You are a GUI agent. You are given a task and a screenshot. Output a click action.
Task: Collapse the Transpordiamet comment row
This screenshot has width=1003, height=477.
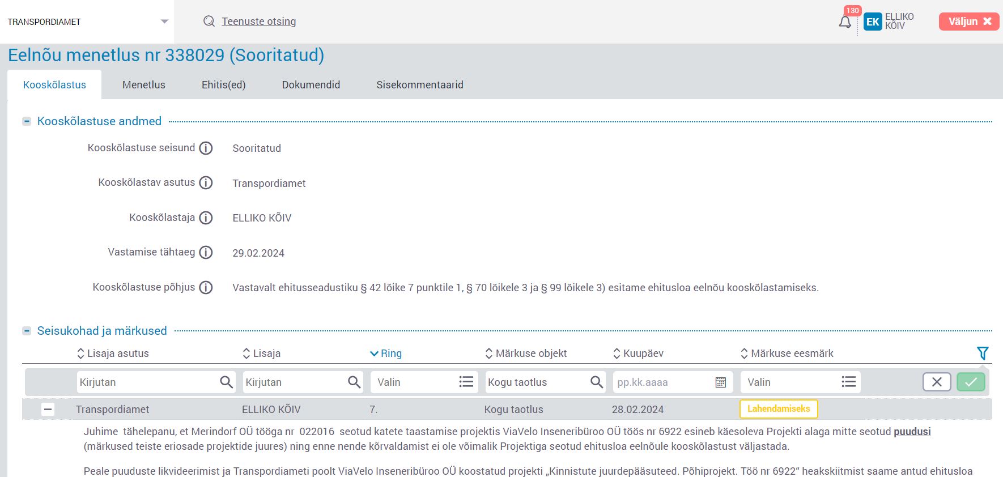(48, 409)
